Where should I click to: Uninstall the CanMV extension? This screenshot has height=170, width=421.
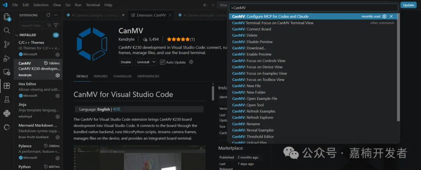coord(143,62)
